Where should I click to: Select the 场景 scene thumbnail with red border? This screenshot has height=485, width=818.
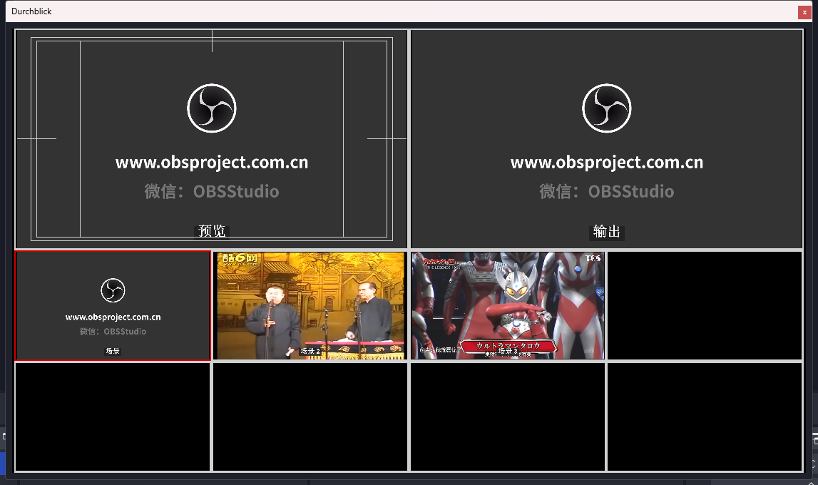click(113, 305)
